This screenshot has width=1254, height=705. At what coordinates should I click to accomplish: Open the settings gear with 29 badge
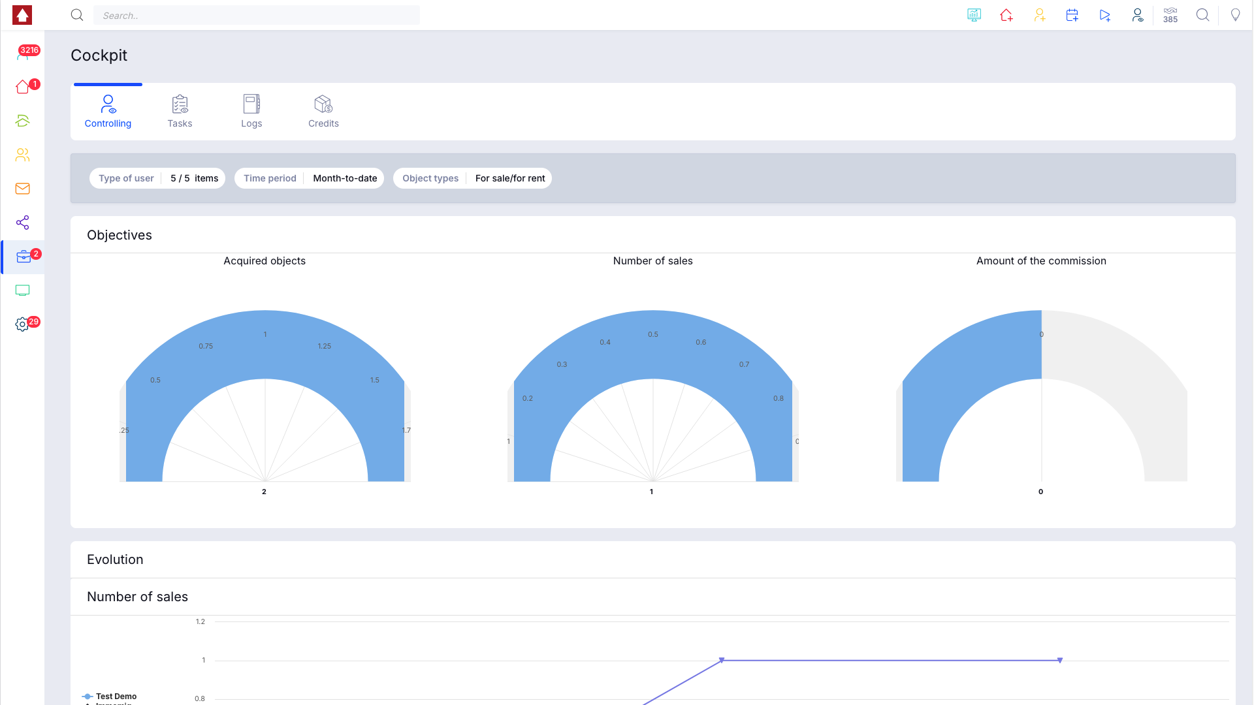tap(23, 324)
